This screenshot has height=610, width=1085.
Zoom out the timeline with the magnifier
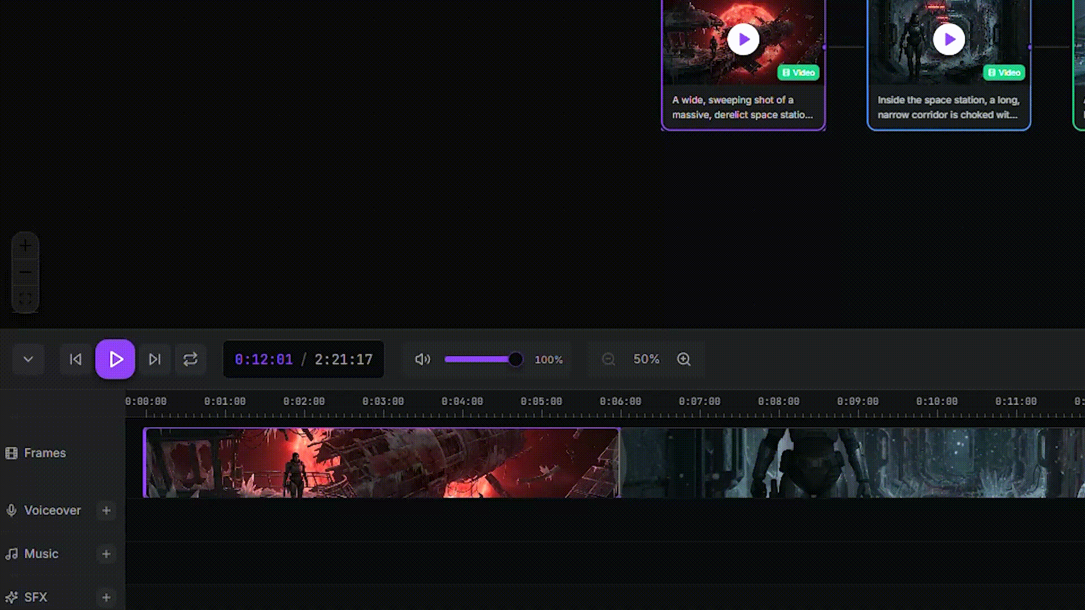pyautogui.click(x=608, y=359)
